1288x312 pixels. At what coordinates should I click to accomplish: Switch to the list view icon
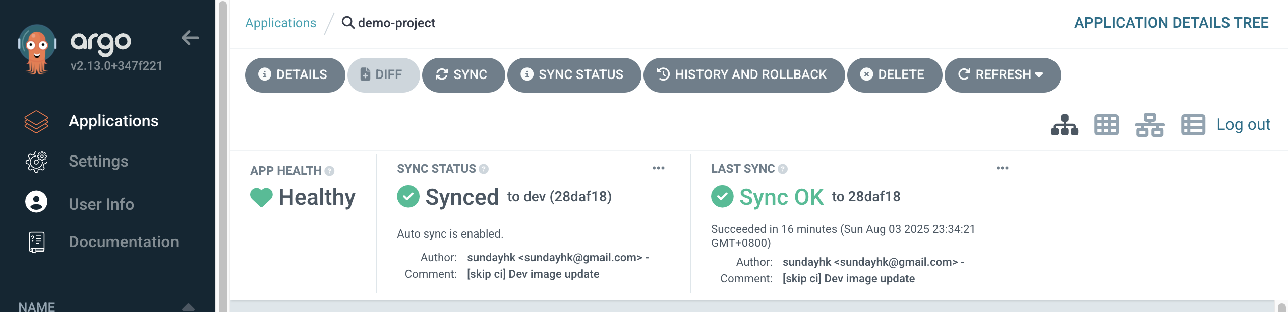1193,125
